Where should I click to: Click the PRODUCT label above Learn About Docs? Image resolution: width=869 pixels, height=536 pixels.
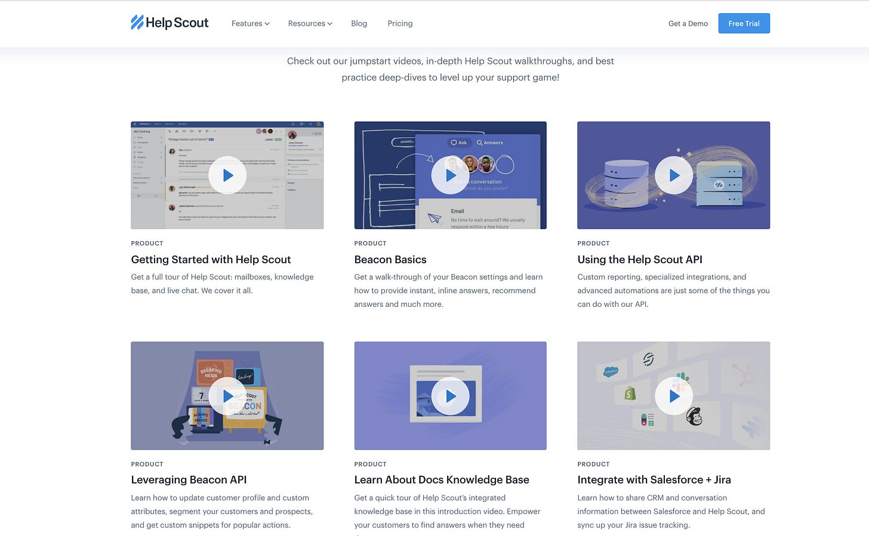coord(370,464)
